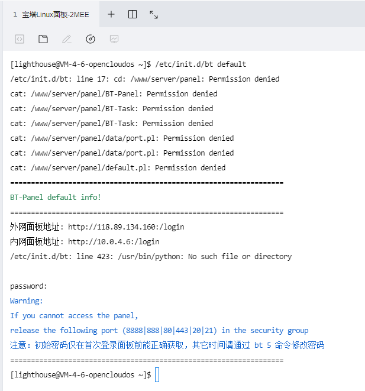Click 'cat: /www/server/panel/BT-Panel: Permission denied' line
The image size is (365, 391).
click(114, 94)
